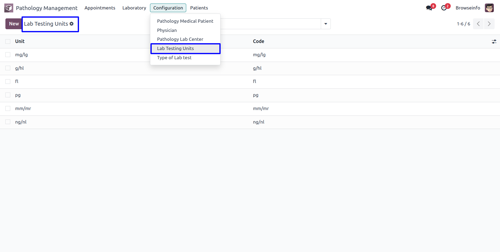The image size is (500, 252).
Task: Select all records checkbox in header
Action: pyautogui.click(x=8, y=41)
